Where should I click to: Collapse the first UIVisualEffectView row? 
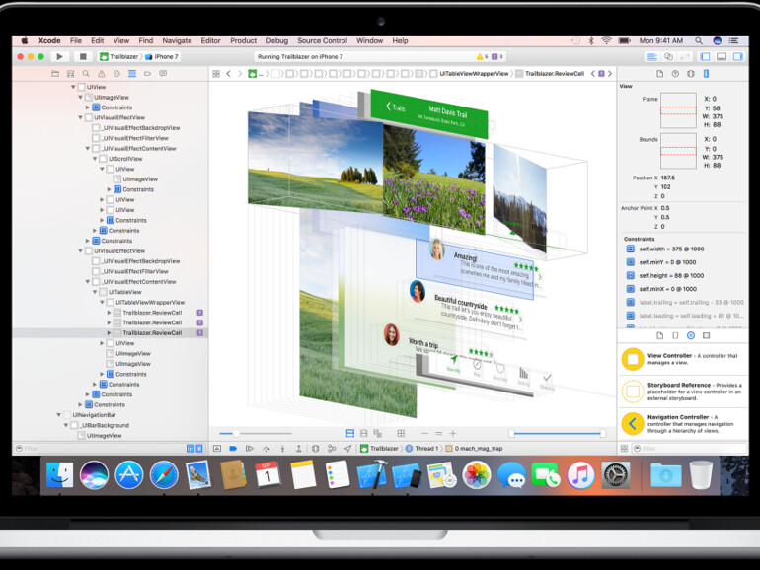coord(81,117)
